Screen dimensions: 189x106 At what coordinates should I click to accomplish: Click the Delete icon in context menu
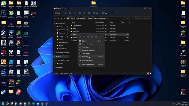click(96, 37)
